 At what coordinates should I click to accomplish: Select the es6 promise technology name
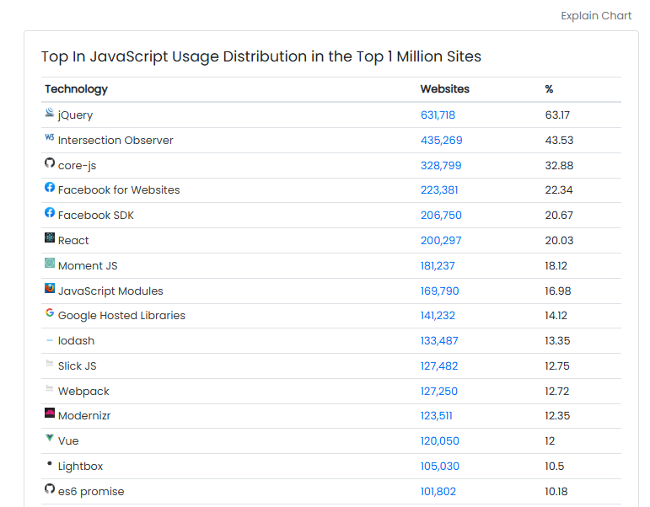coord(91,492)
